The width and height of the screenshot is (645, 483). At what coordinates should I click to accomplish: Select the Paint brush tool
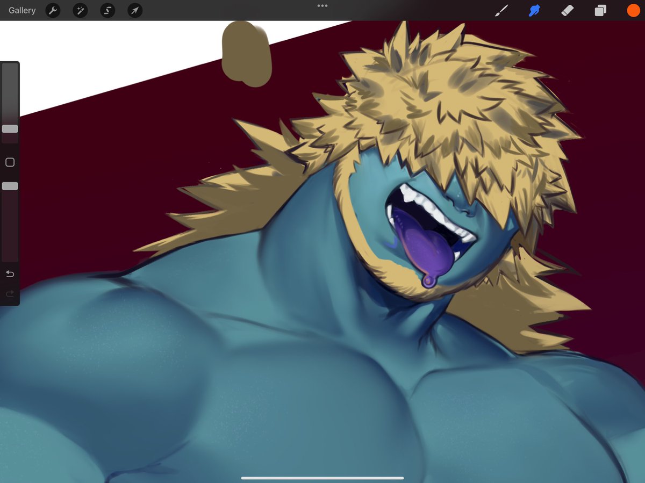pos(501,10)
